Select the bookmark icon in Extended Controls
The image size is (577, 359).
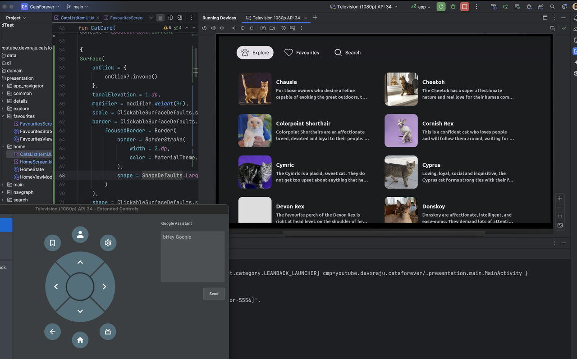52,242
